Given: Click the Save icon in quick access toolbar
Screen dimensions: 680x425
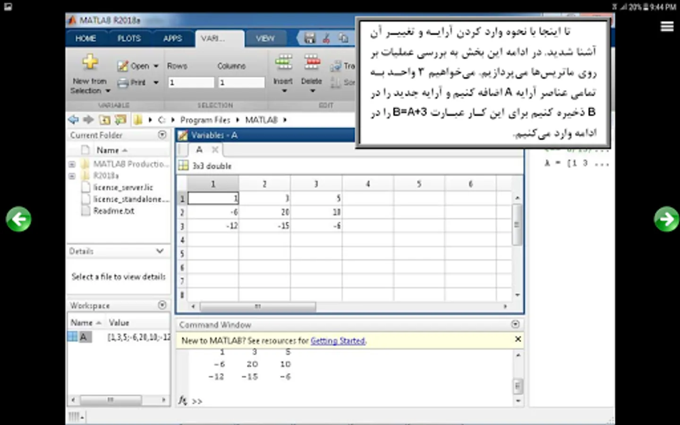Looking at the screenshot, I should (x=310, y=38).
